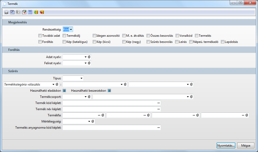
Task: Check Szűrés besorolás
Action: [148, 42]
